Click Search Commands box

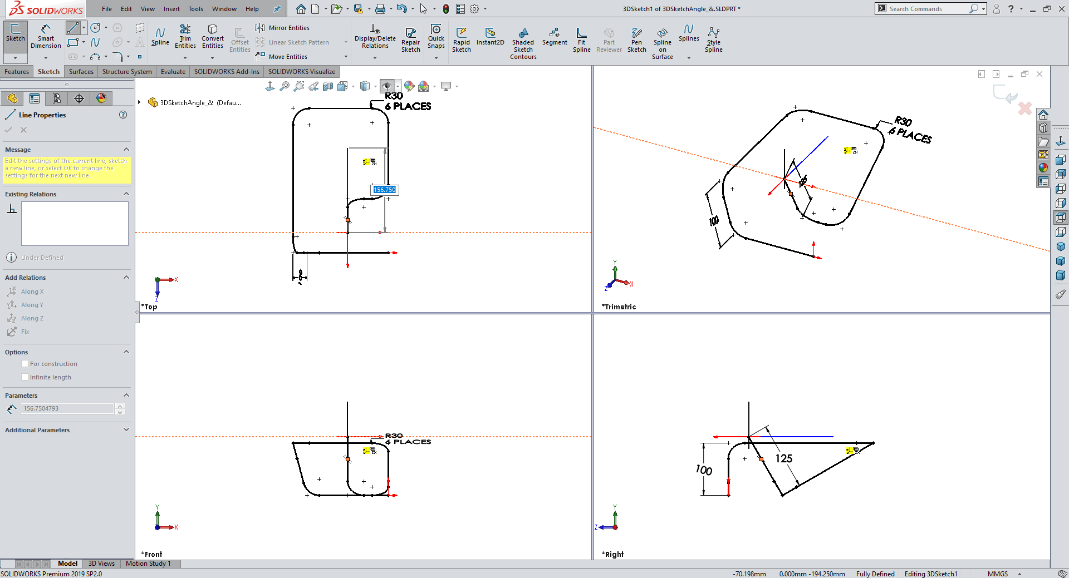point(927,9)
